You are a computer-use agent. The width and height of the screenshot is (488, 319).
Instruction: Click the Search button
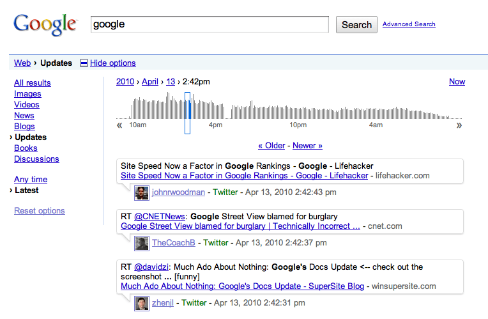(x=356, y=24)
